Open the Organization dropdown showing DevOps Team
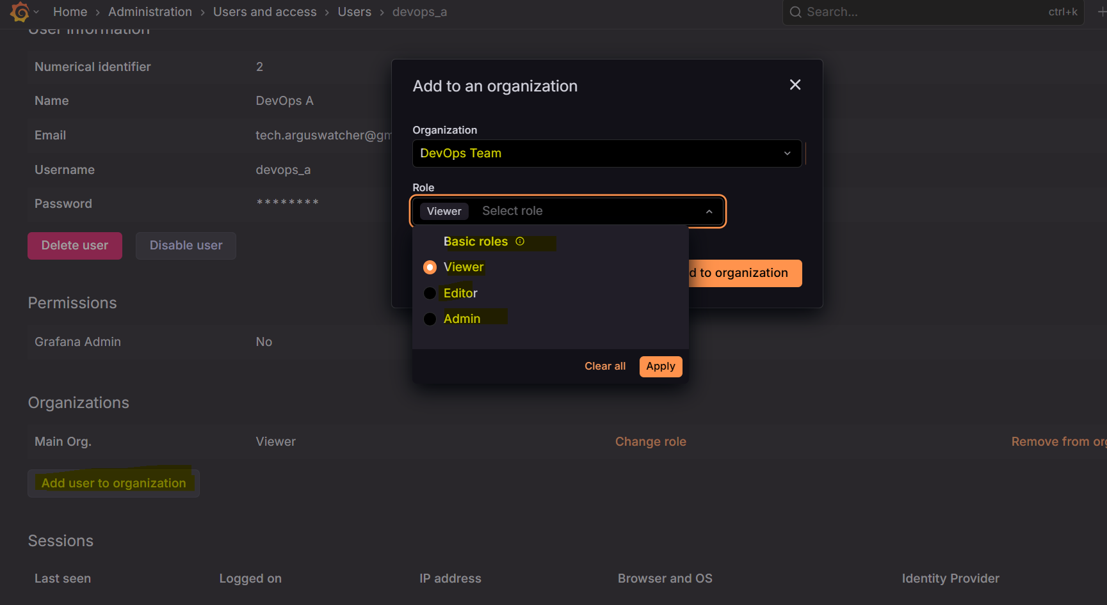Image resolution: width=1107 pixels, height=605 pixels. pyautogui.click(x=607, y=153)
